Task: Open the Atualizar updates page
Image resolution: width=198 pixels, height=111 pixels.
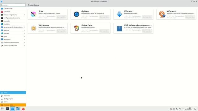Action: click(13, 105)
